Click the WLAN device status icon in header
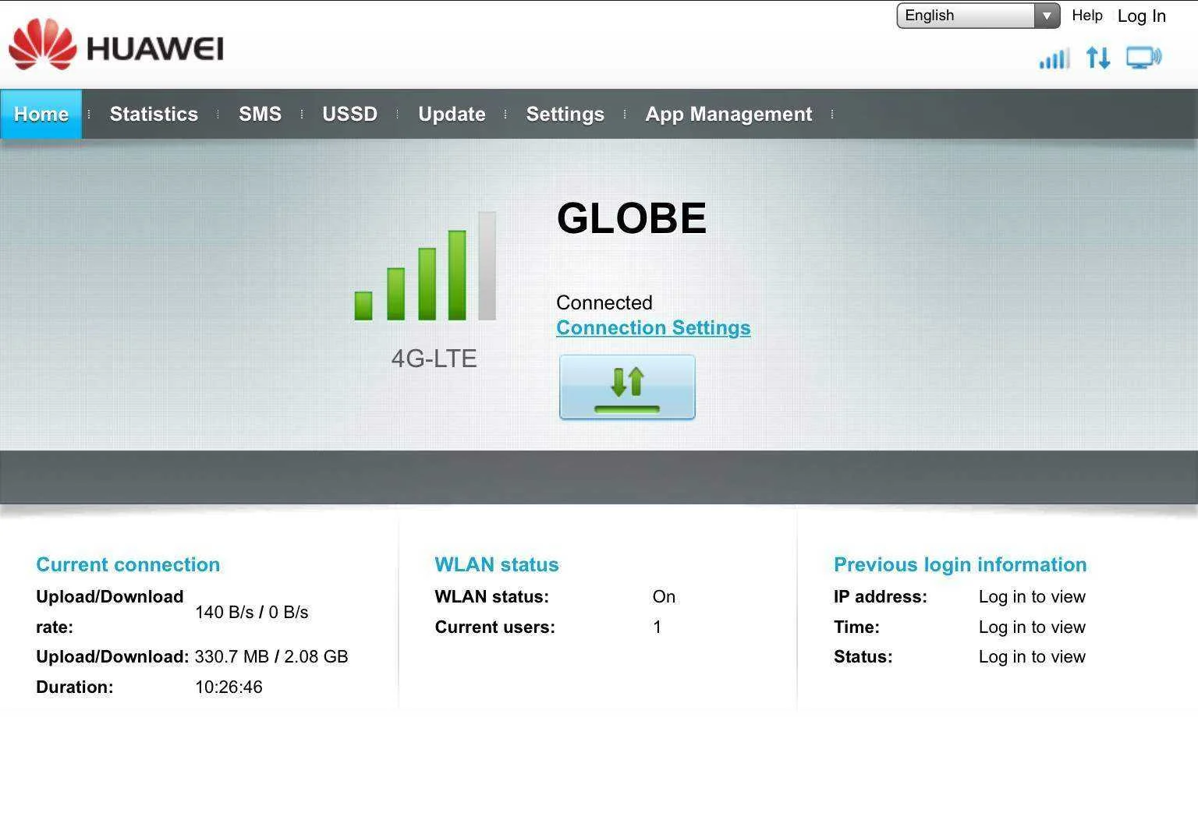This screenshot has height=827, width=1198. pyautogui.click(x=1143, y=58)
